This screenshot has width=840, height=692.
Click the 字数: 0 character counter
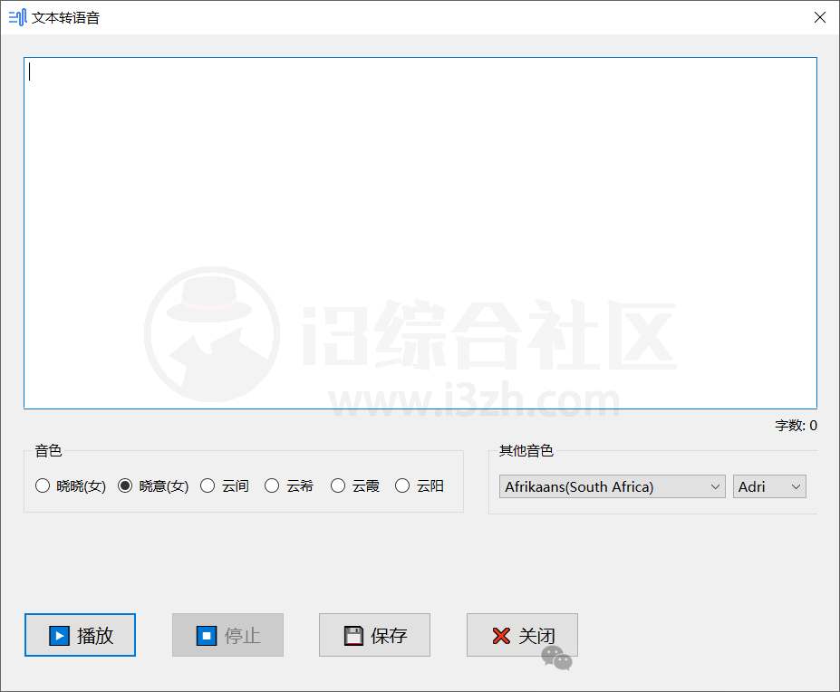795,425
